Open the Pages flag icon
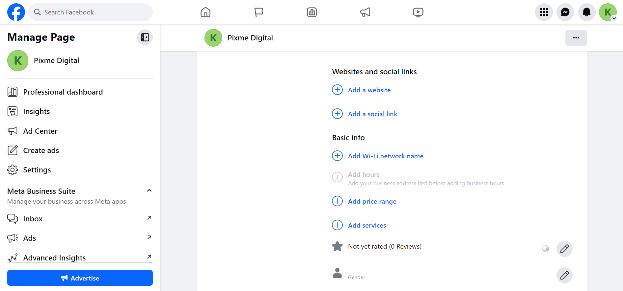Image resolution: width=623 pixels, height=291 pixels. (x=259, y=12)
